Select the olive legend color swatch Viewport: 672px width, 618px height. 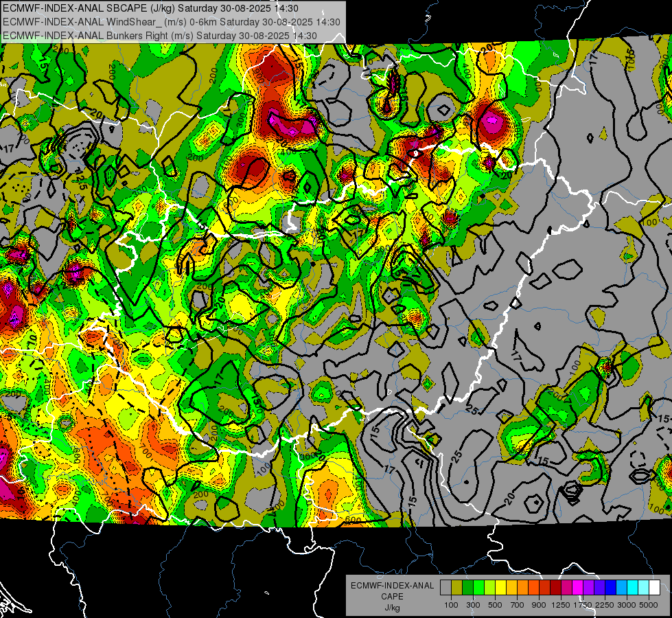[x=457, y=588]
